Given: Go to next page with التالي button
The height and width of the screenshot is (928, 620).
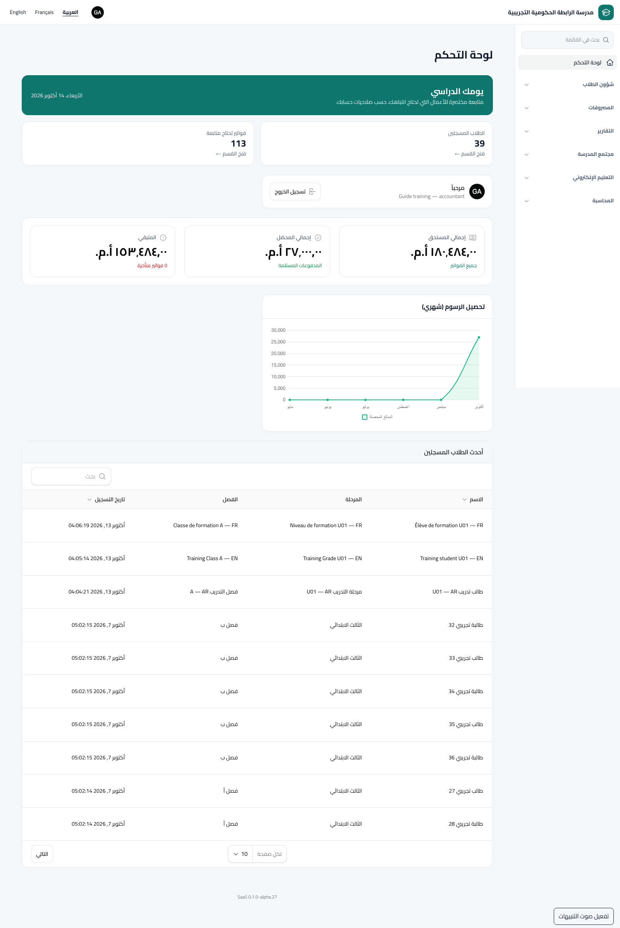Looking at the screenshot, I should coord(42,854).
